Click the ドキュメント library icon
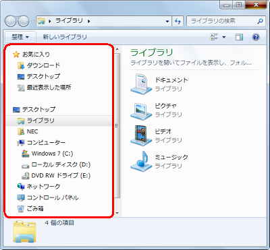The width and height of the screenshot is (270, 250). click(141, 84)
